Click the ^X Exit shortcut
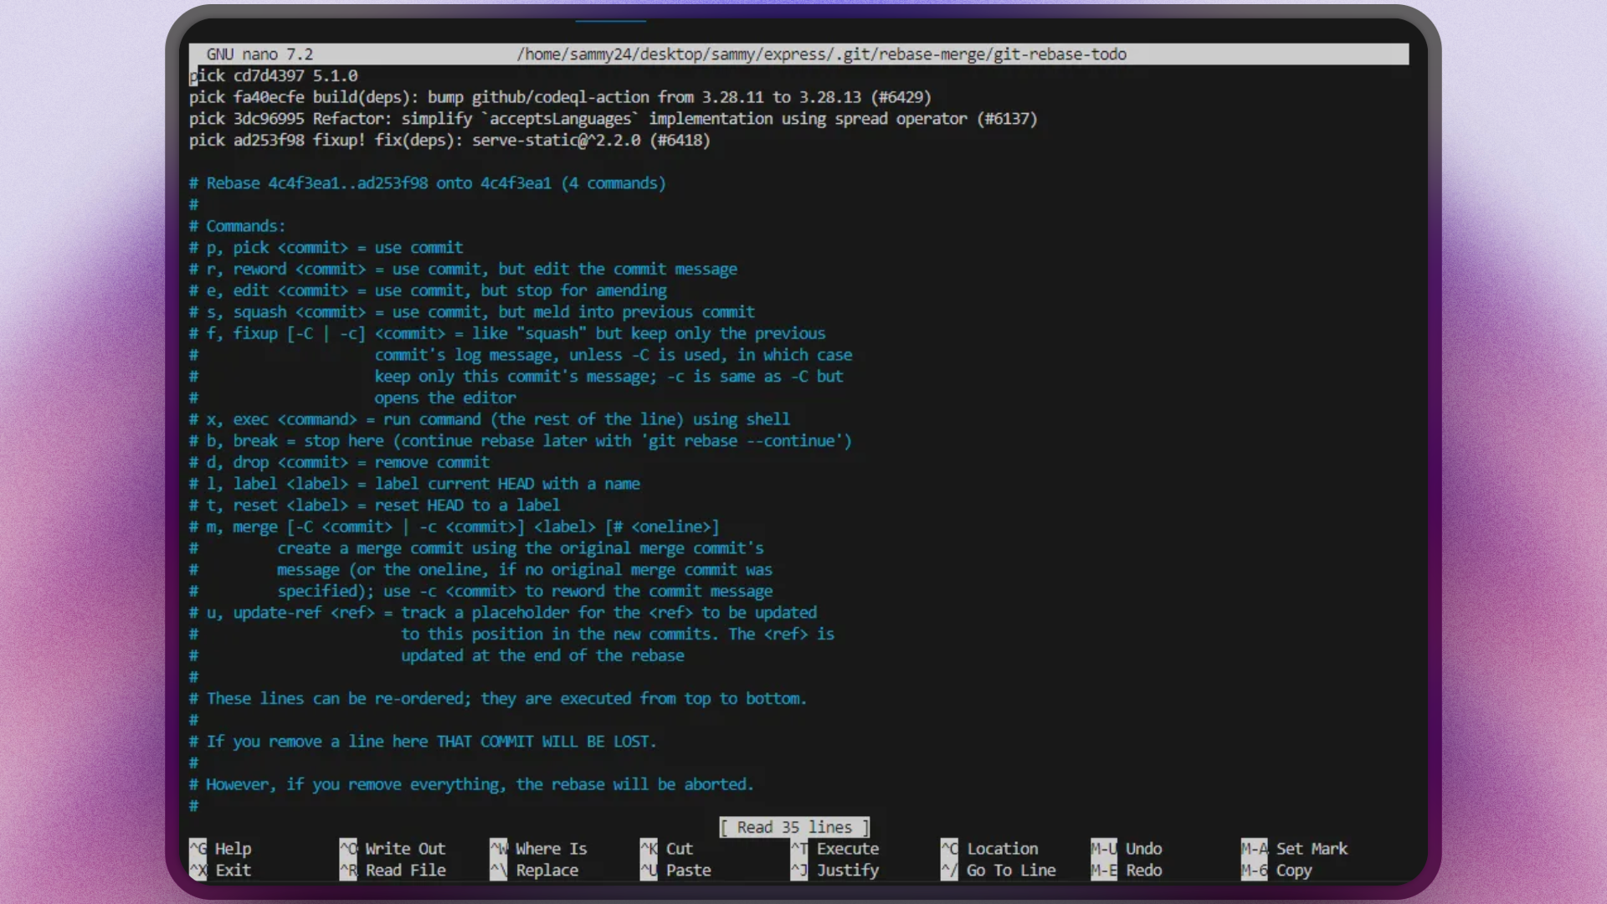This screenshot has width=1607, height=904. (220, 870)
